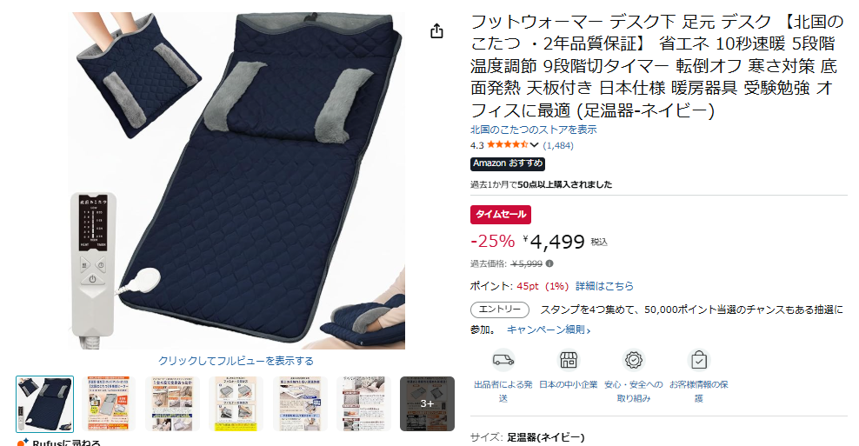Open the 1,484 reviews count link
This screenshot has height=446, width=859.
(558, 145)
